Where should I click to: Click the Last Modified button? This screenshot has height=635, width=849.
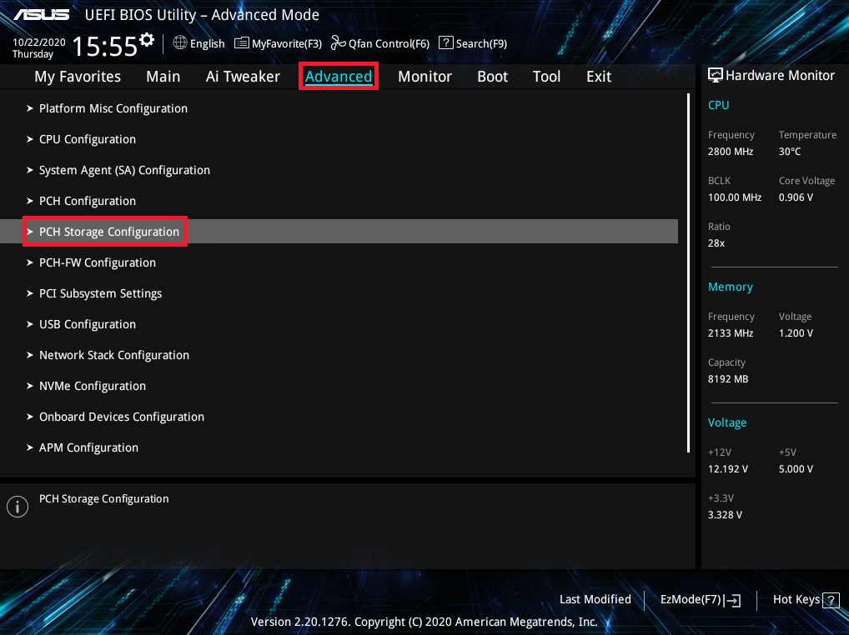[x=595, y=599]
